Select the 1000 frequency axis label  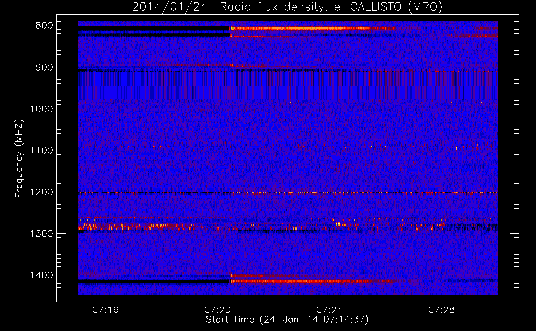[x=41, y=109]
